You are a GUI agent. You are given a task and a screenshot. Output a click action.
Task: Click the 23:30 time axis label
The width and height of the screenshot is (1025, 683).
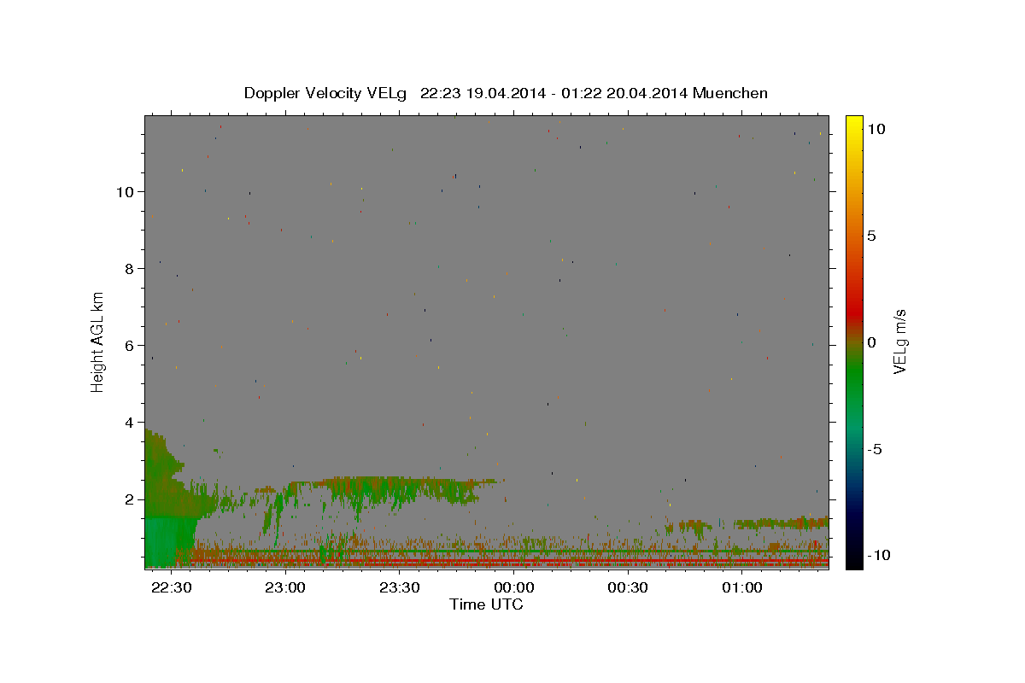[399, 588]
